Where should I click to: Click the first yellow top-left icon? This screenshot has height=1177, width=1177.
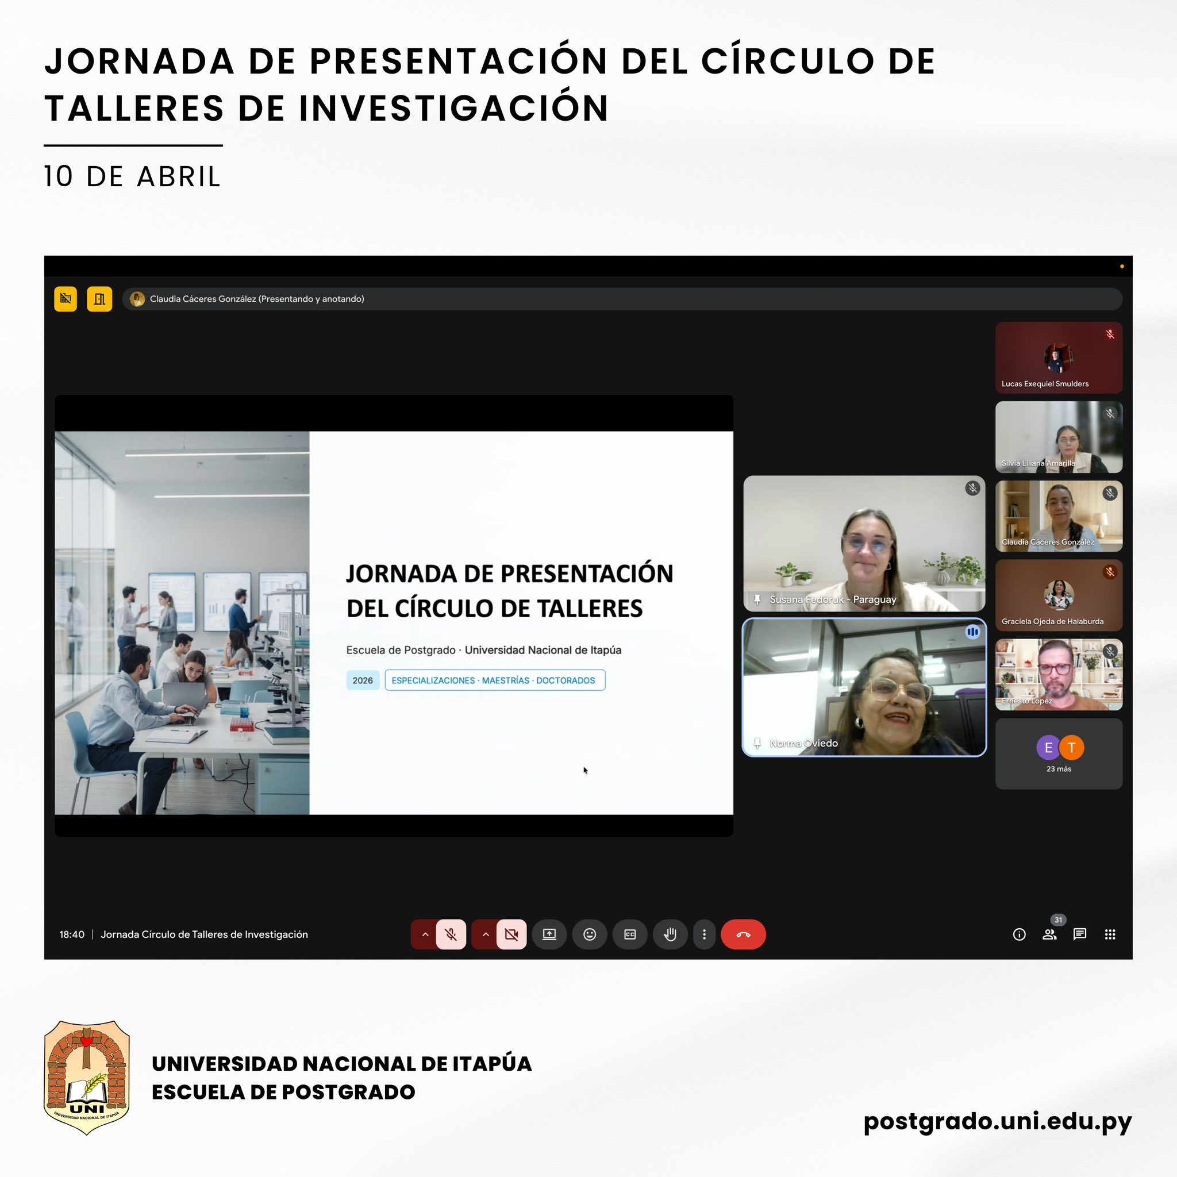pyautogui.click(x=65, y=298)
